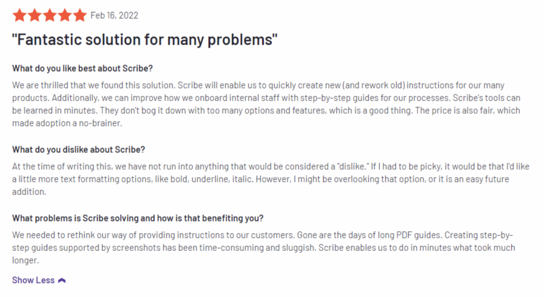The image size is (544, 297).
Task: Click the "What problems is Scribe solving" heading
Action: pos(138,218)
